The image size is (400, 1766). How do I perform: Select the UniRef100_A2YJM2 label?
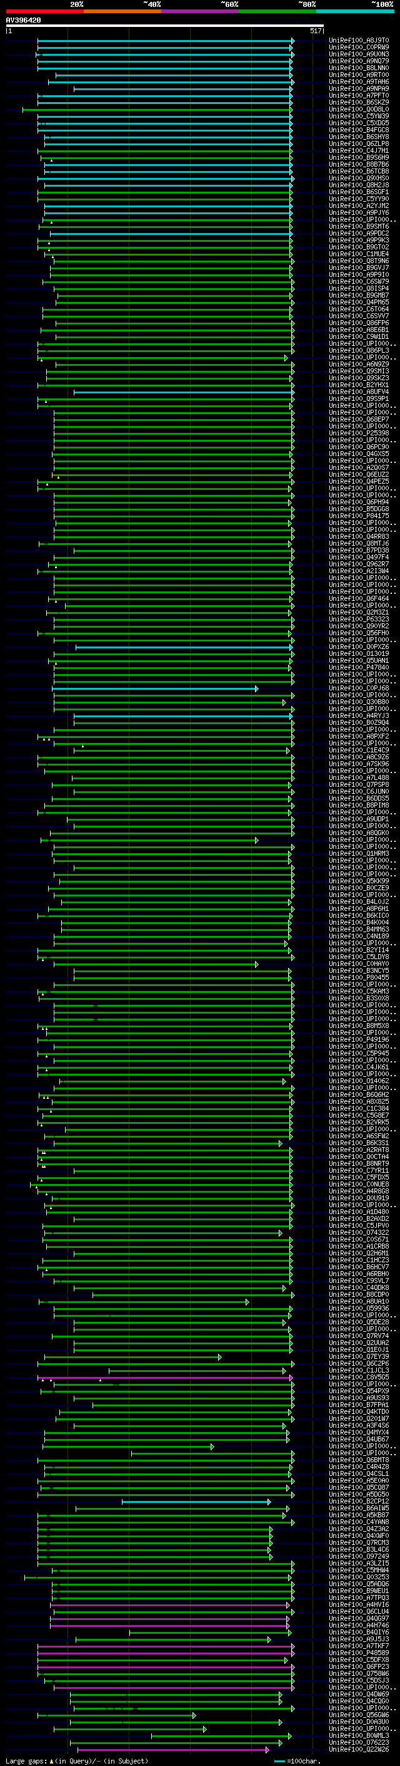[359, 205]
